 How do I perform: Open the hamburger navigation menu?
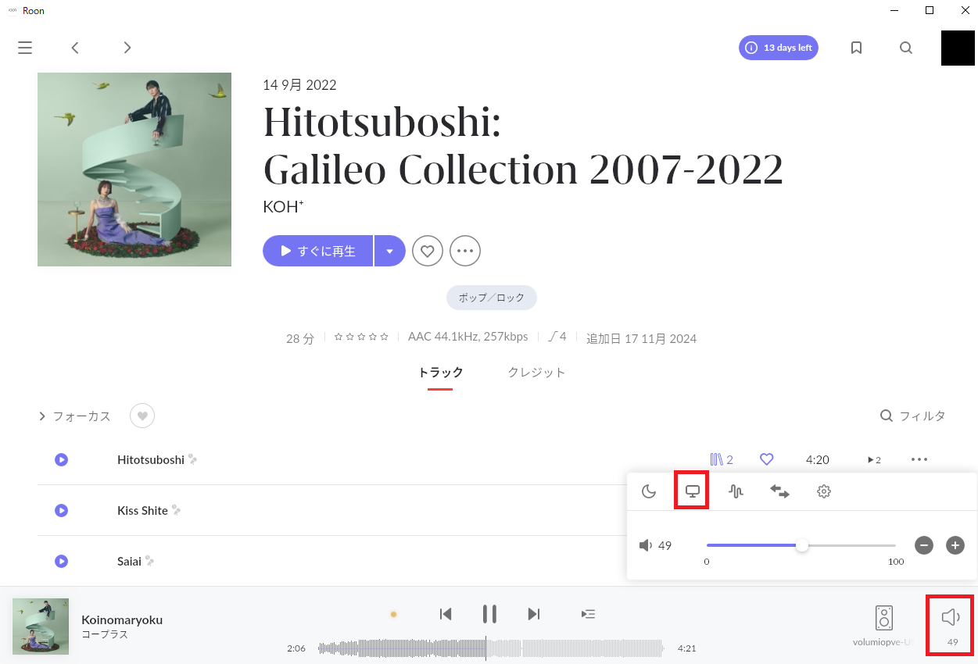pyautogui.click(x=25, y=48)
